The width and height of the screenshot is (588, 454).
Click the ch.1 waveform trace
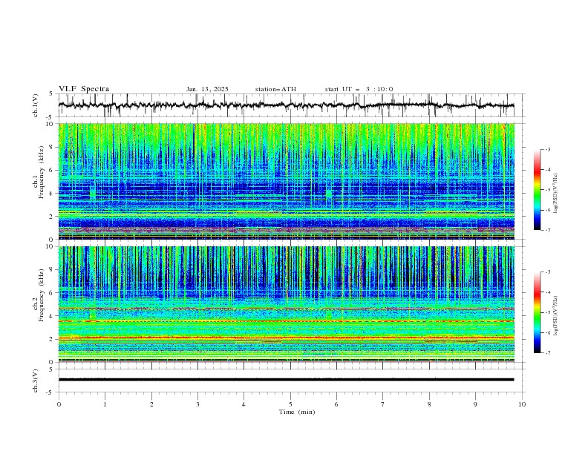(x=286, y=105)
